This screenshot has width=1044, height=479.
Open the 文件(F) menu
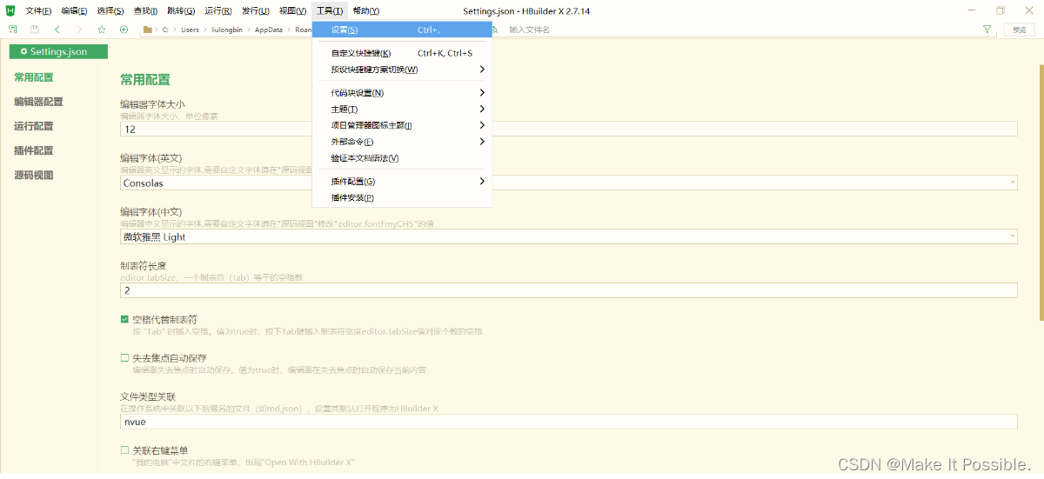coord(38,10)
